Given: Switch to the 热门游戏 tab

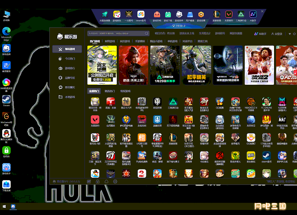Looking at the screenshot, I should point(95,41).
